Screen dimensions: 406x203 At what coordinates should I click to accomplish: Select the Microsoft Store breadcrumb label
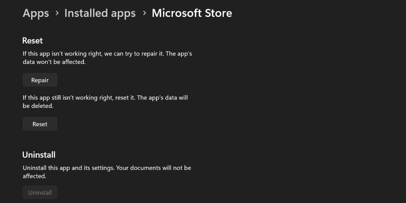click(192, 13)
